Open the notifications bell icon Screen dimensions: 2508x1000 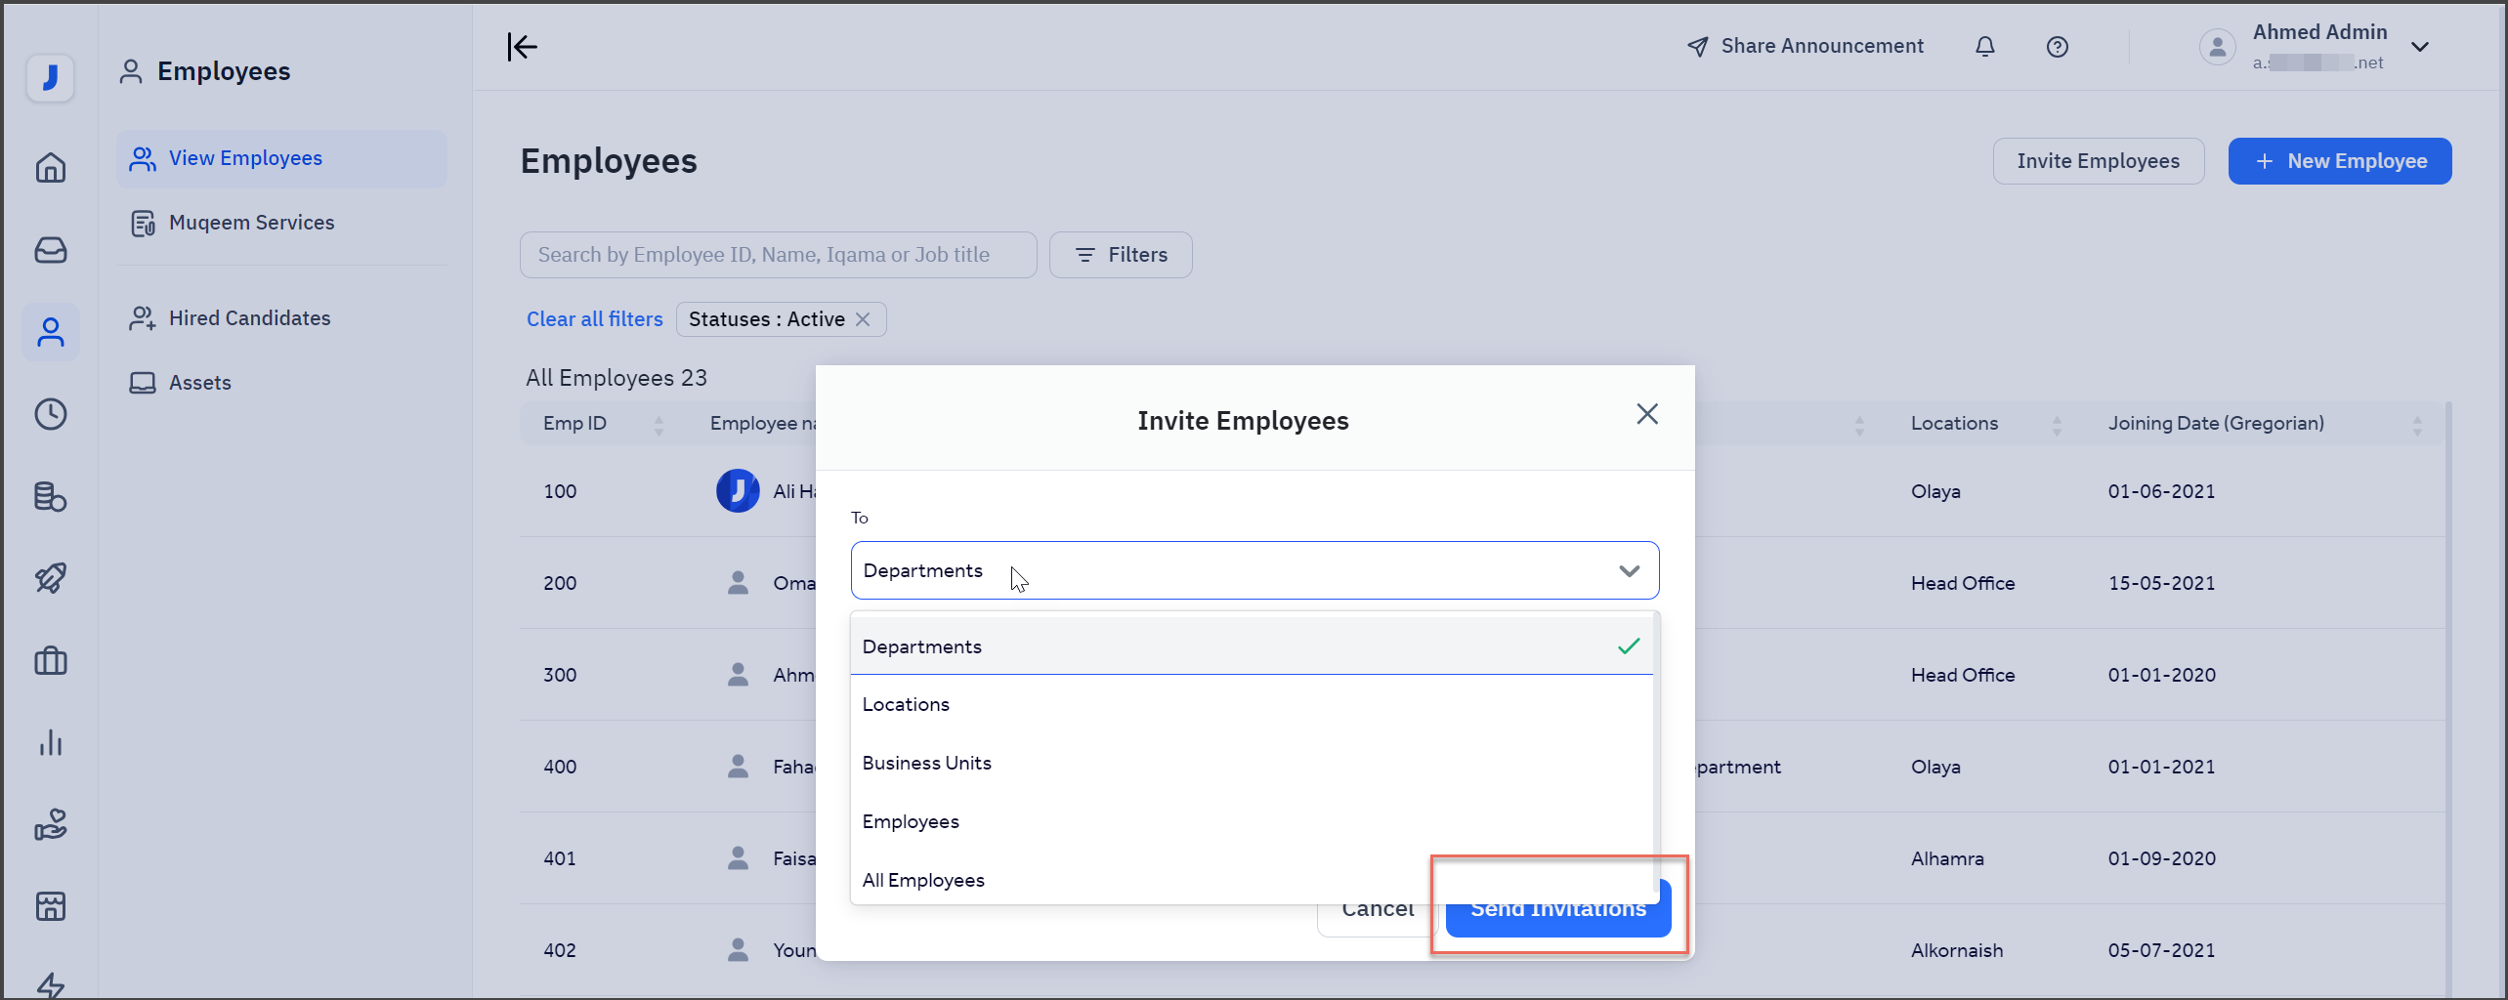[x=1985, y=46]
